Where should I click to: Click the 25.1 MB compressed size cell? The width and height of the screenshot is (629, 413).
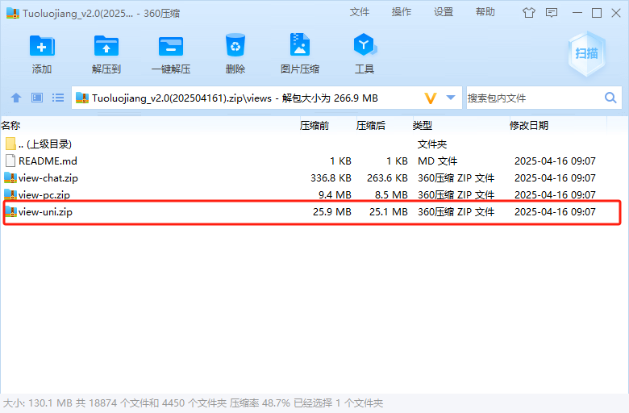(389, 211)
